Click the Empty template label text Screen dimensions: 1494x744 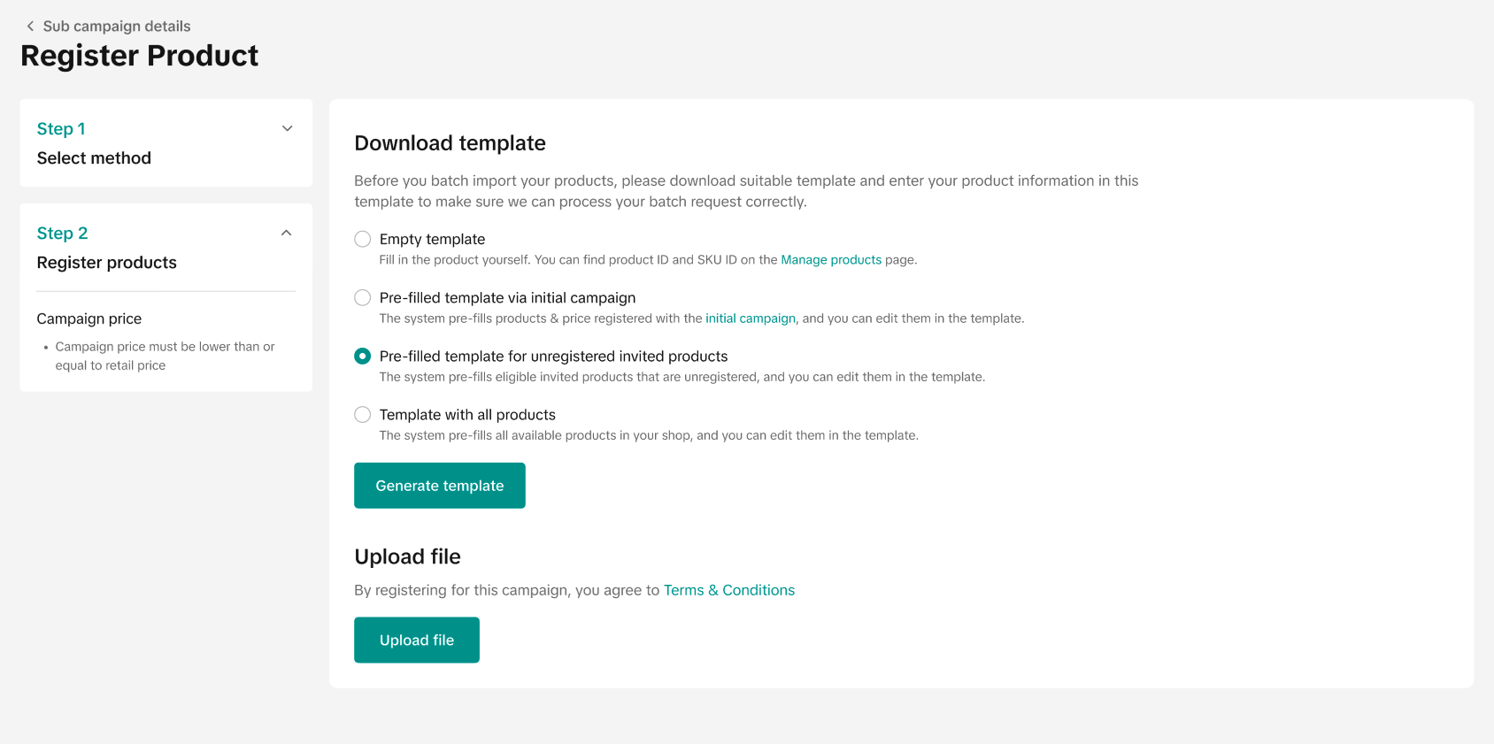click(432, 239)
